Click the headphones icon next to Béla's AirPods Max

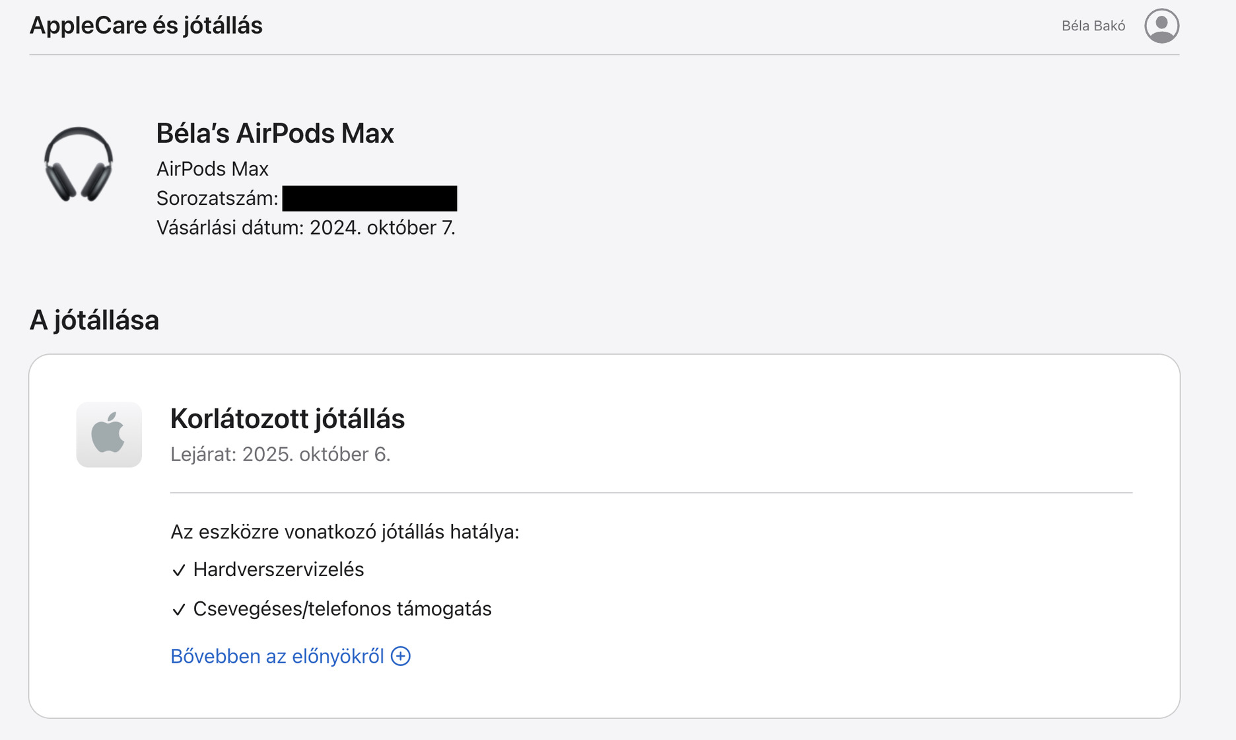[x=79, y=166]
